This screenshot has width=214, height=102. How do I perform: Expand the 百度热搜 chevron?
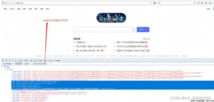(82, 39)
